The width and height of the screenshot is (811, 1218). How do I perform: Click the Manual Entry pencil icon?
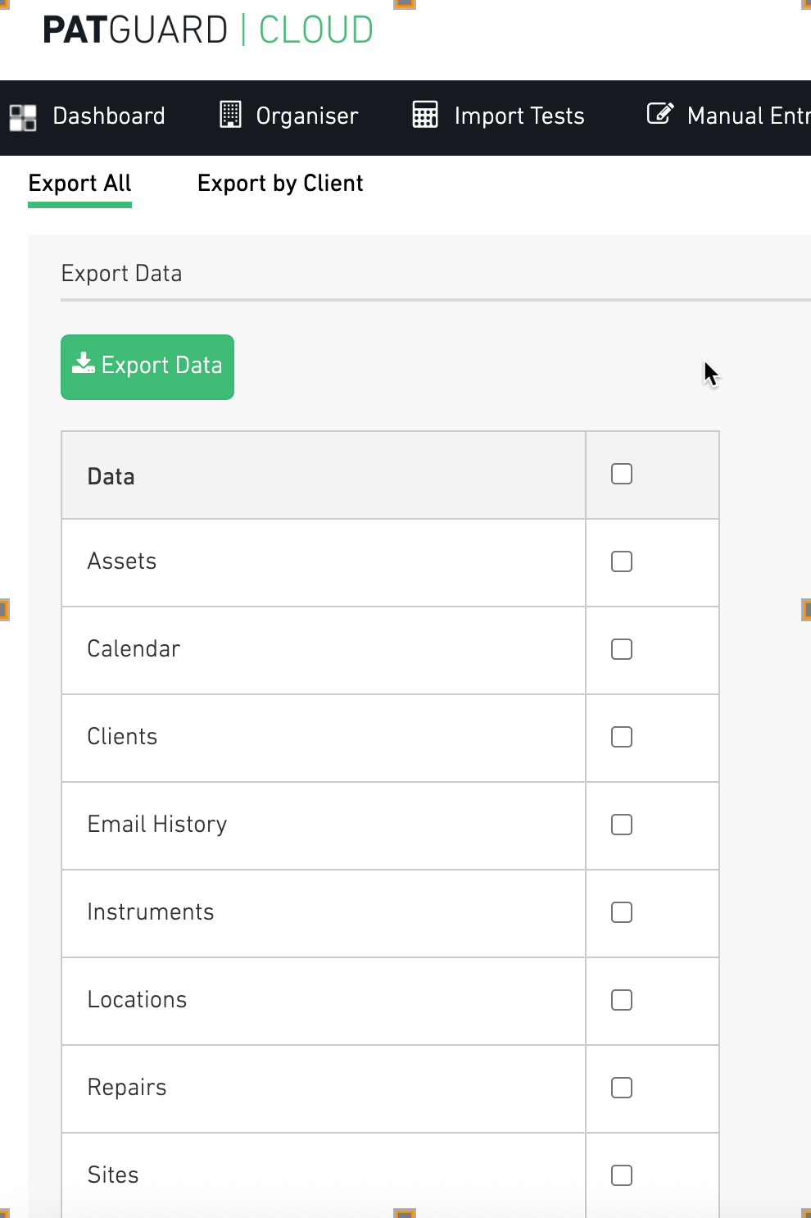pyautogui.click(x=660, y=113)
